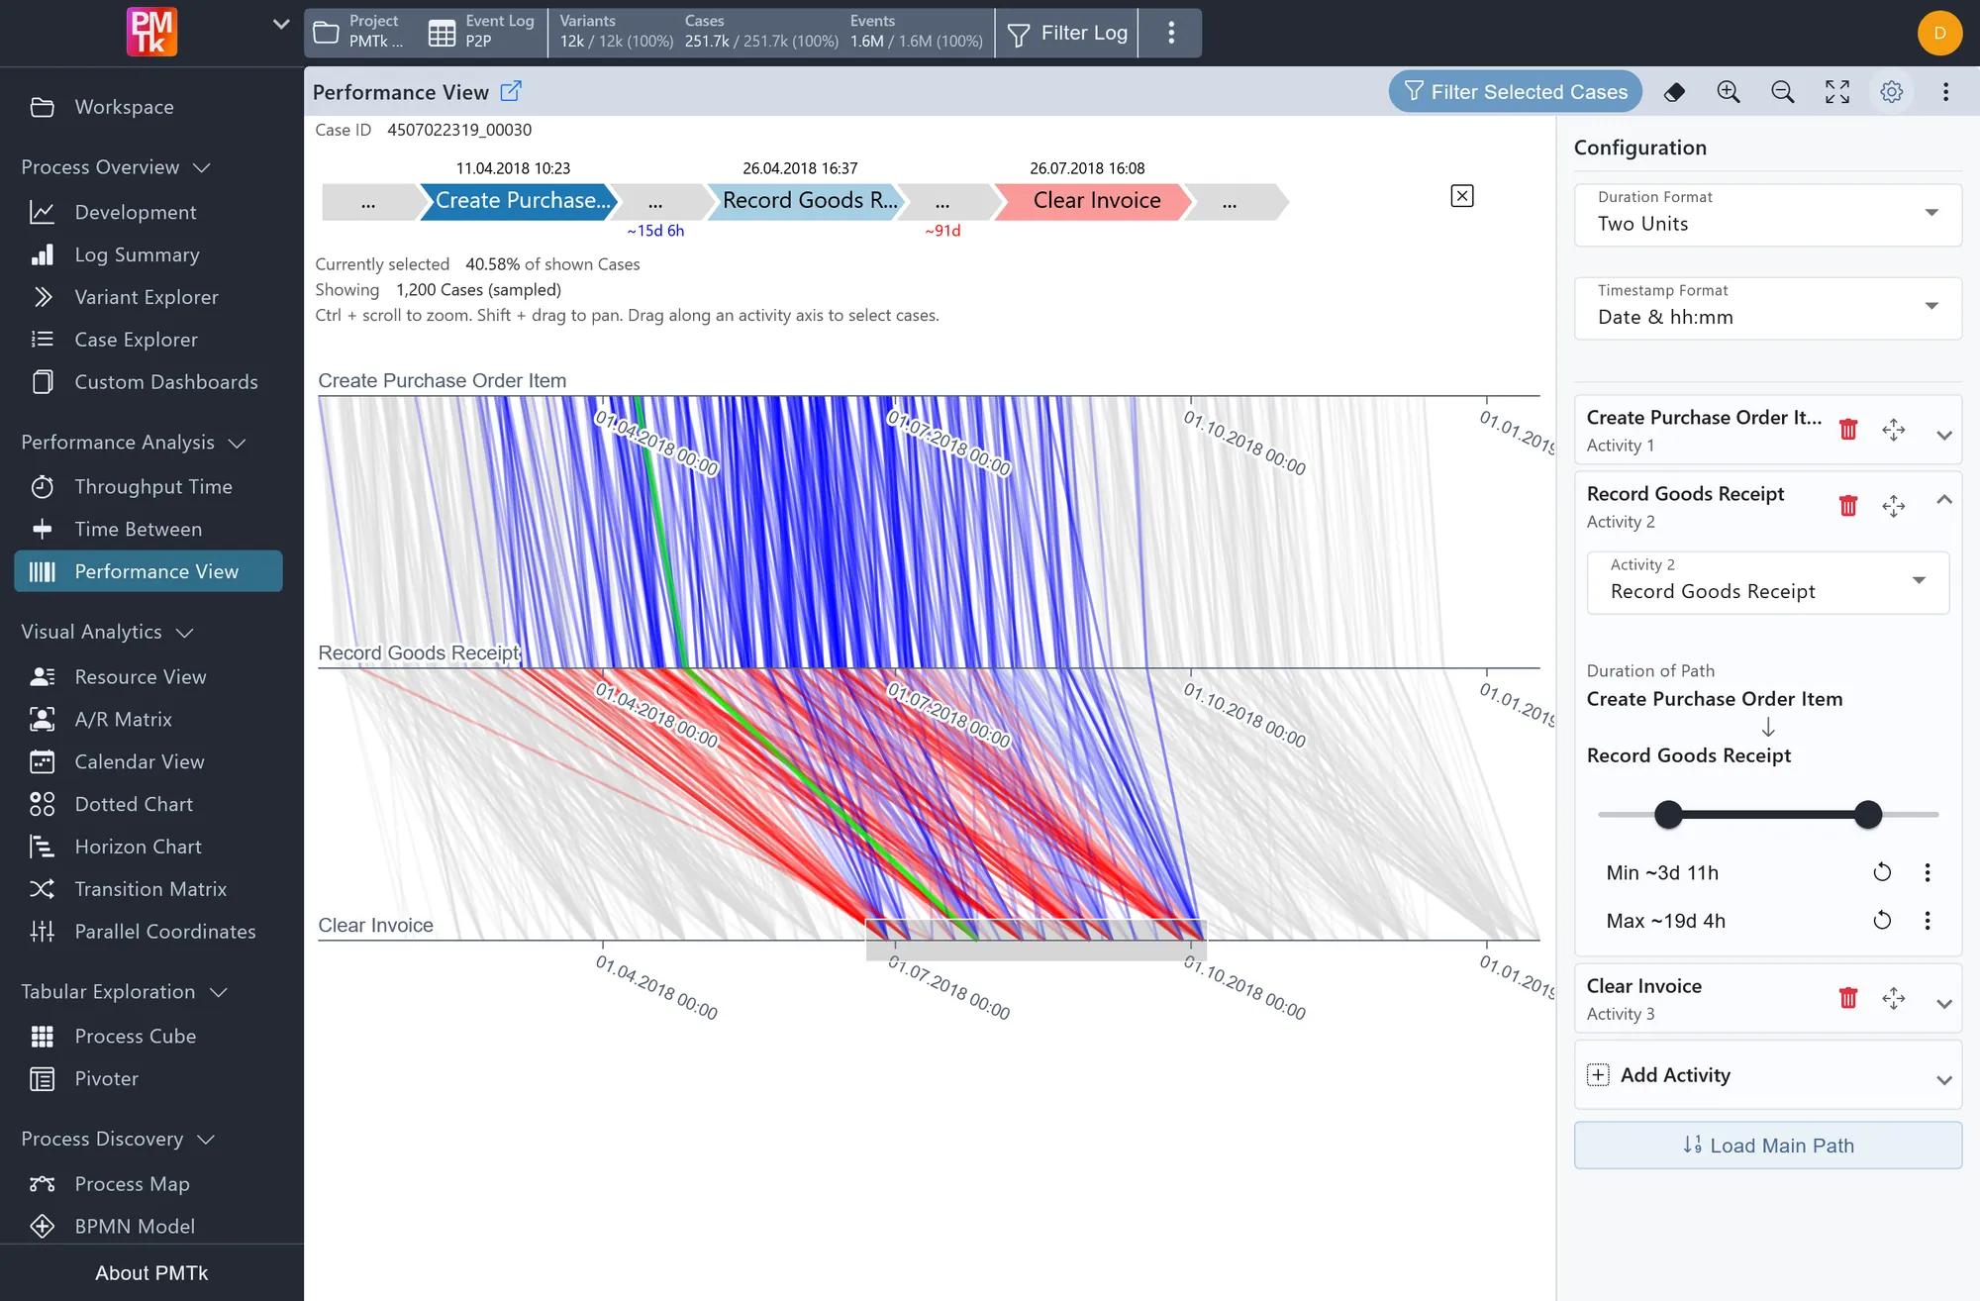Open the Timestamp Format dropdown
1980x1301 pixels.
pyautogui.click(x=1768, y=307)
